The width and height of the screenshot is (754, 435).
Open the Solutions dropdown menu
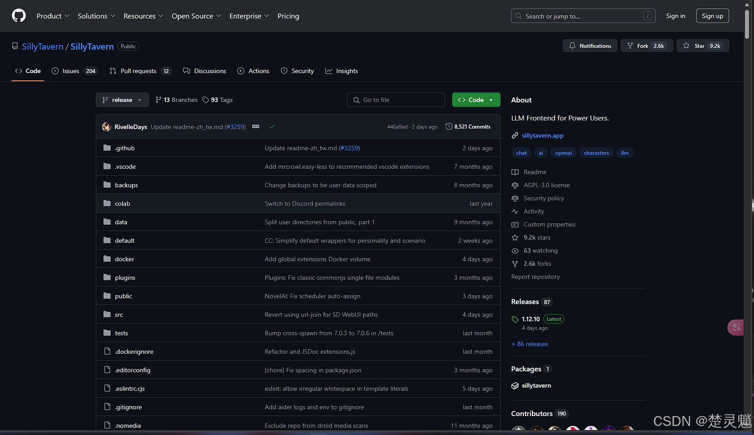tap(96, 16)
